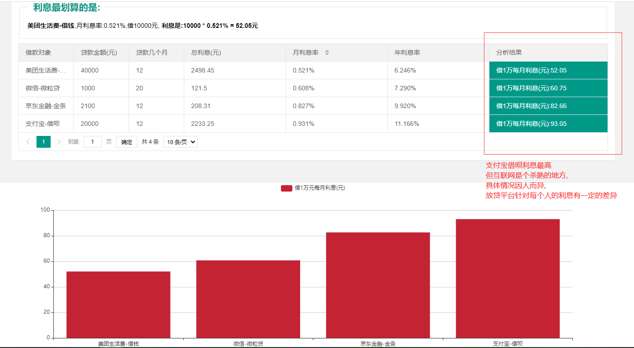The width and height of the screenshot is (634, 348).
Task: Sort by 月利息率 column sort arrows
Action: (x=327, y=53)
